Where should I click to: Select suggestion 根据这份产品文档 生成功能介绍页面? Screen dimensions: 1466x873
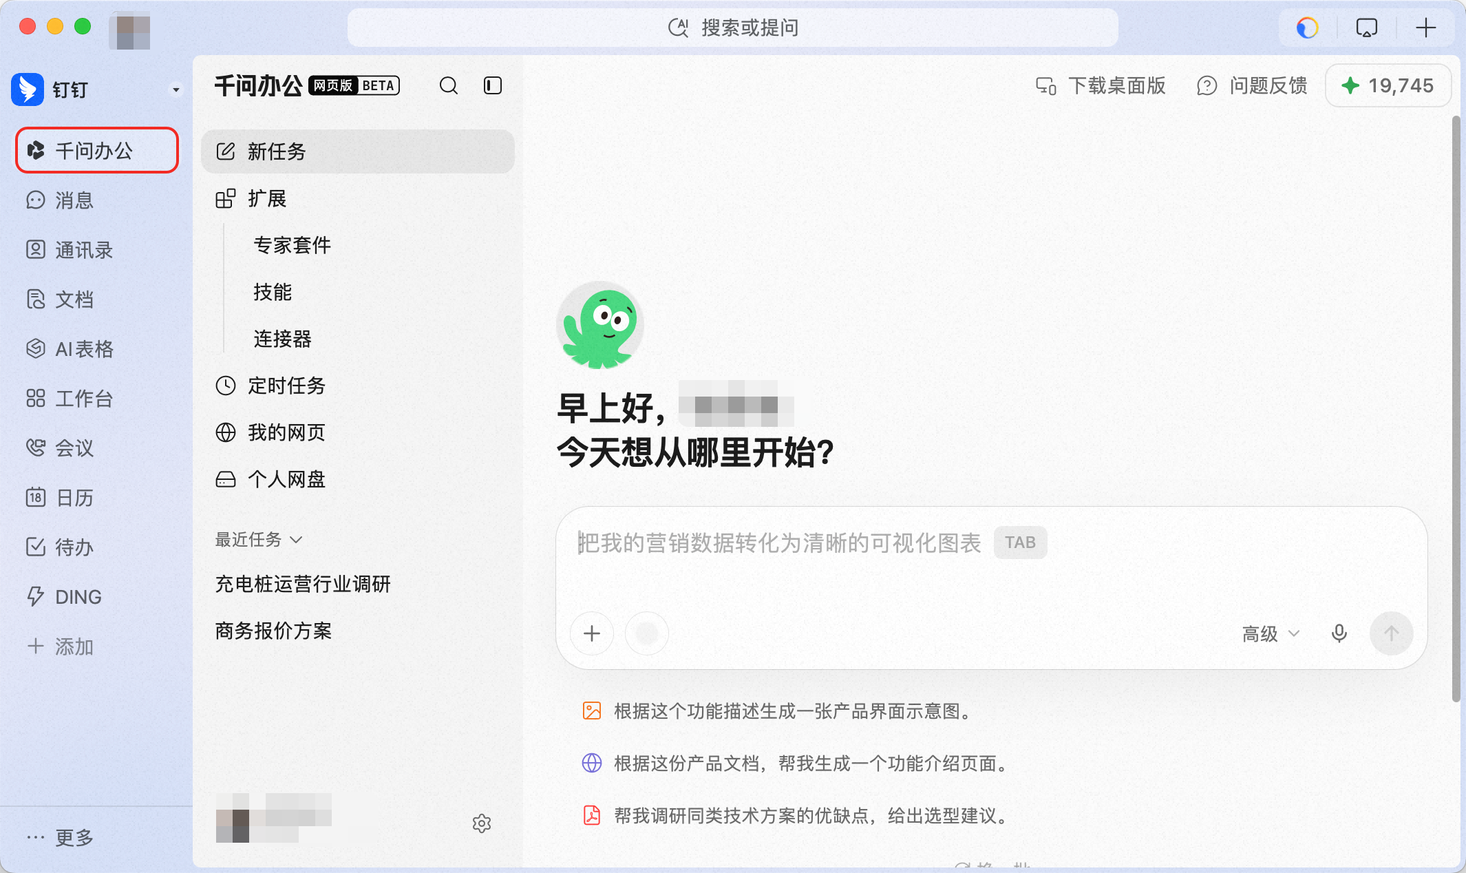coord(796,764)
